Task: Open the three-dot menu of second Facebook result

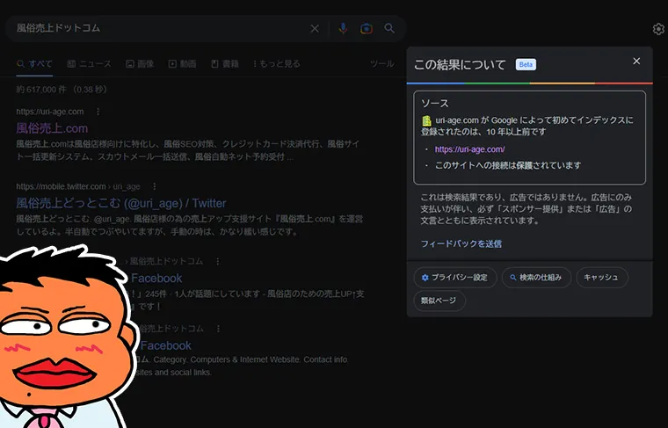Action: tap(218, 329)
